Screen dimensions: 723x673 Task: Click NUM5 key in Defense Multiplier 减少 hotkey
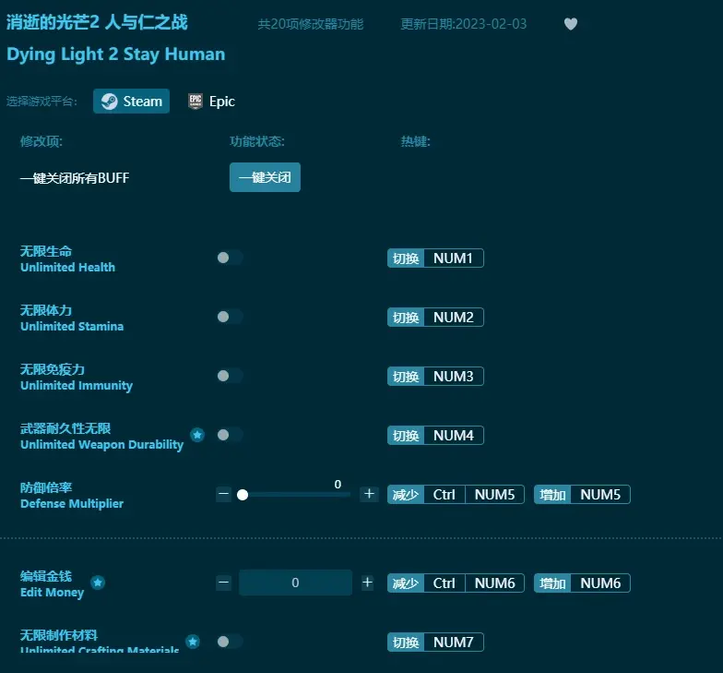(x=494, y=495)
